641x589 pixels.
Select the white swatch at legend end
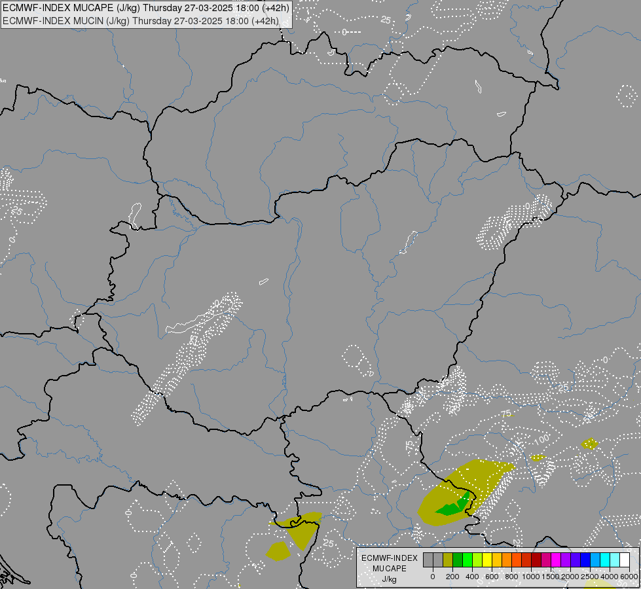tap(625, 560)
